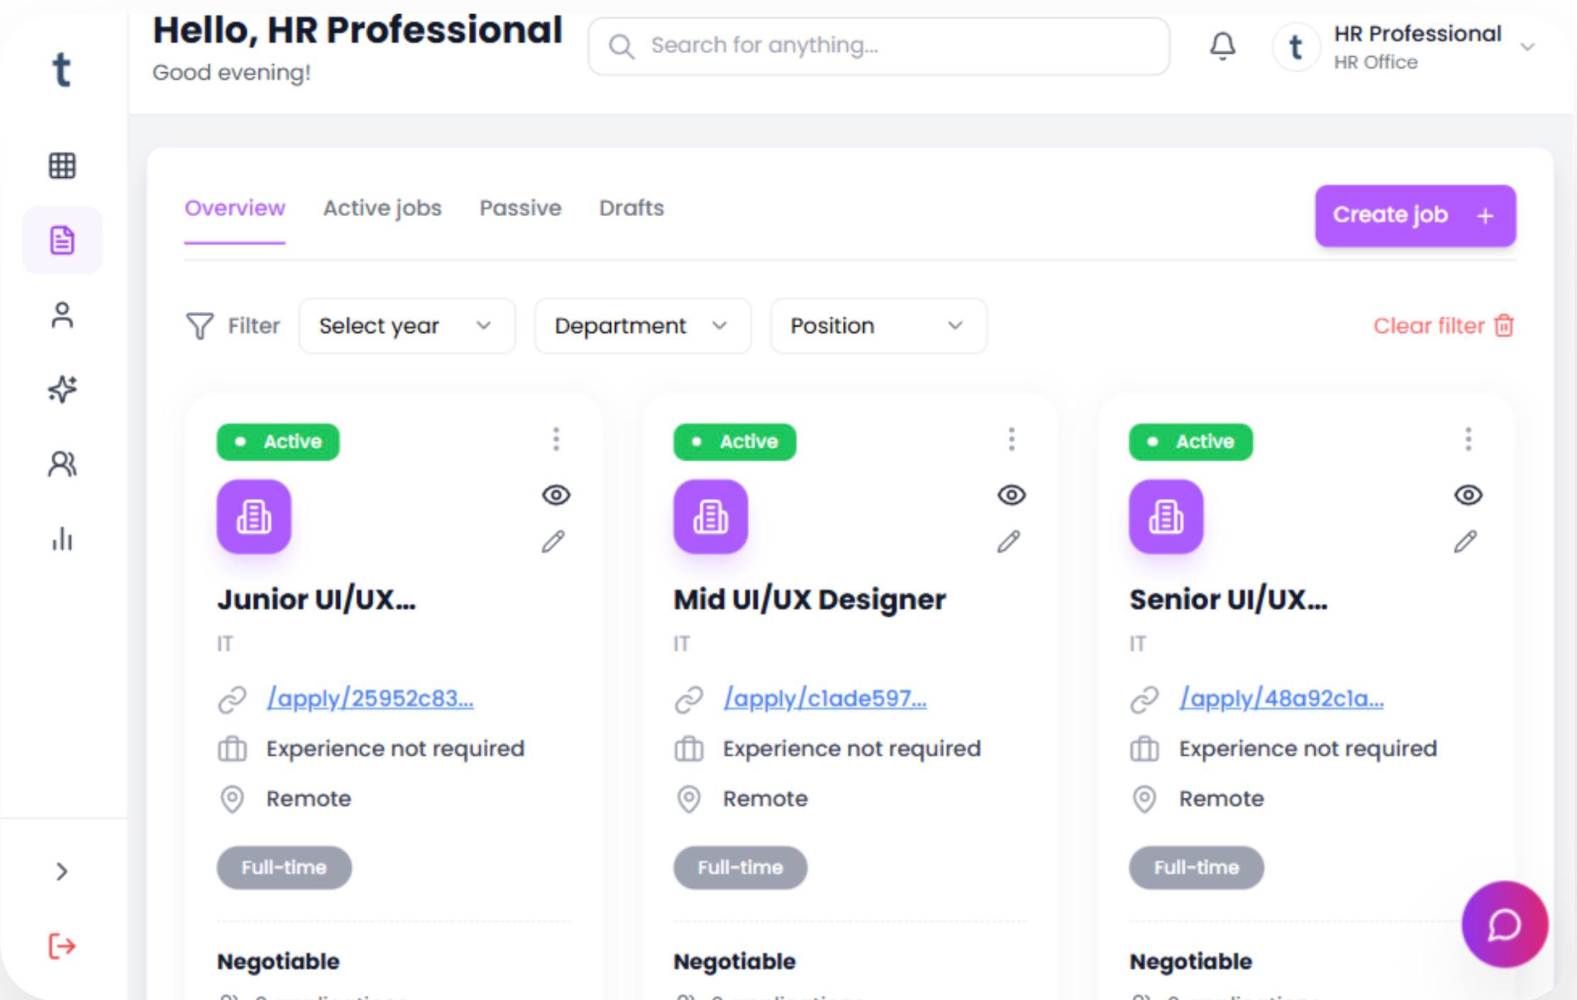
Task: Open three-dot menu on Junior UI/UX card
Action: [556, 439]
